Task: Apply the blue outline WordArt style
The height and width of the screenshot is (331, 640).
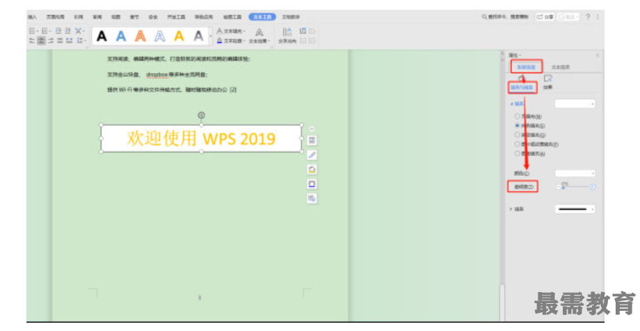Action: pyautogui.click(x=159, y=36)
